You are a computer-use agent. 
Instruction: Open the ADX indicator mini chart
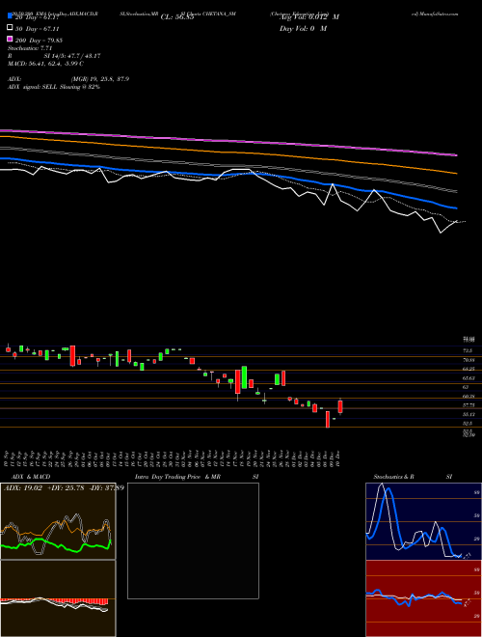58,521
